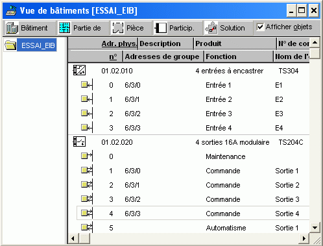
Task: Click product text 4 sorties 16A modulaire
Action: [x=232, y=142]
